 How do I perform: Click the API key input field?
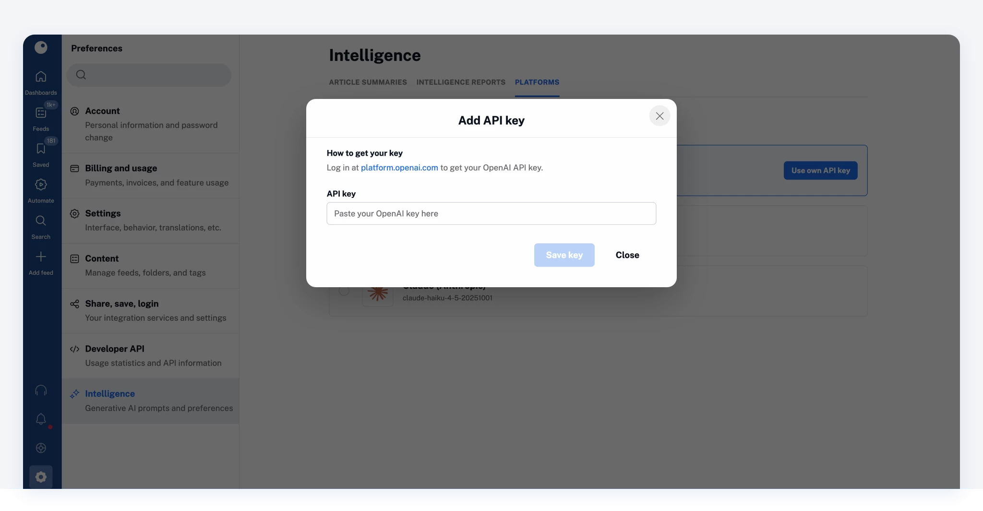(491, 214)
